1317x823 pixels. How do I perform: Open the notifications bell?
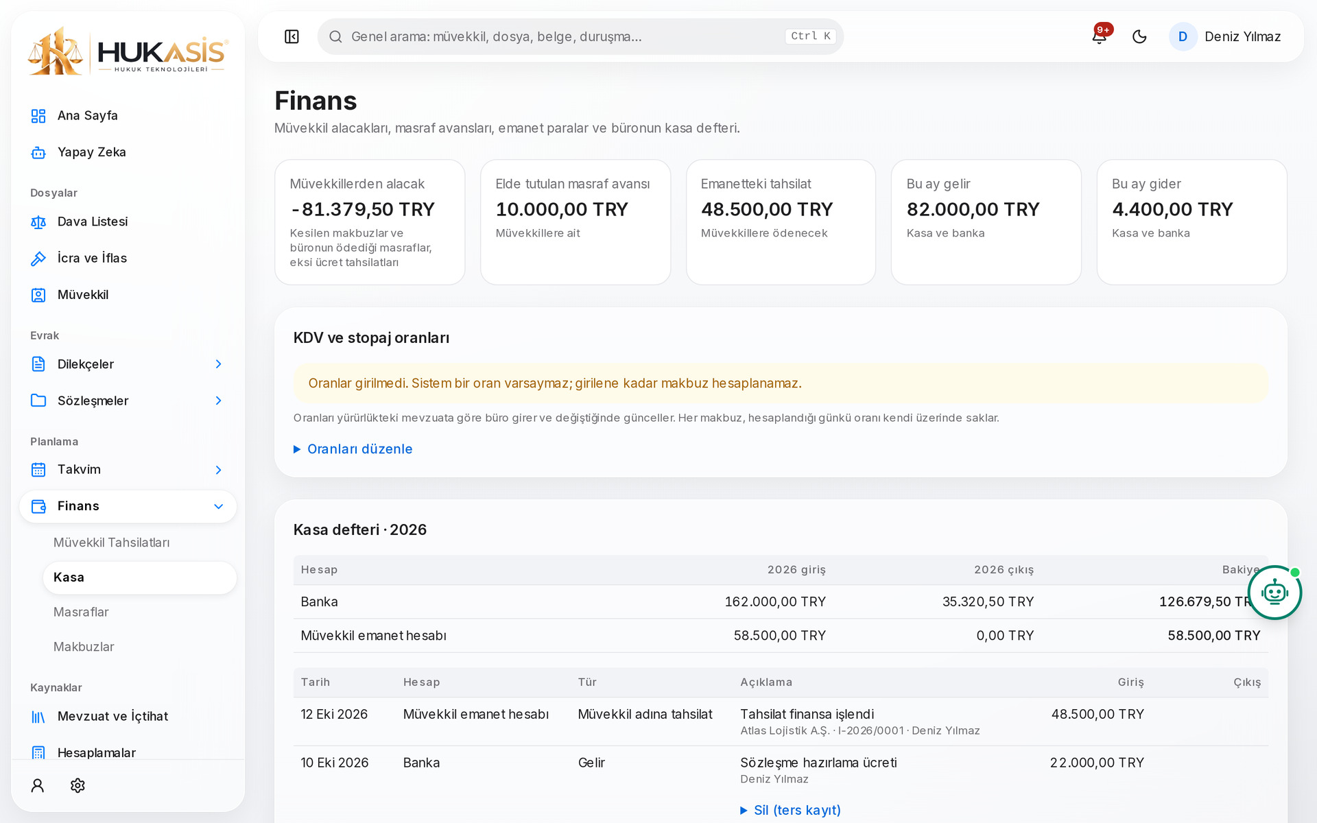coord(1100,36)
